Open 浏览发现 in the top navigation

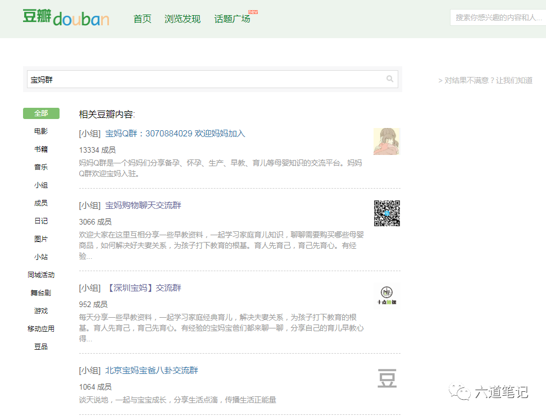point(183,19)
